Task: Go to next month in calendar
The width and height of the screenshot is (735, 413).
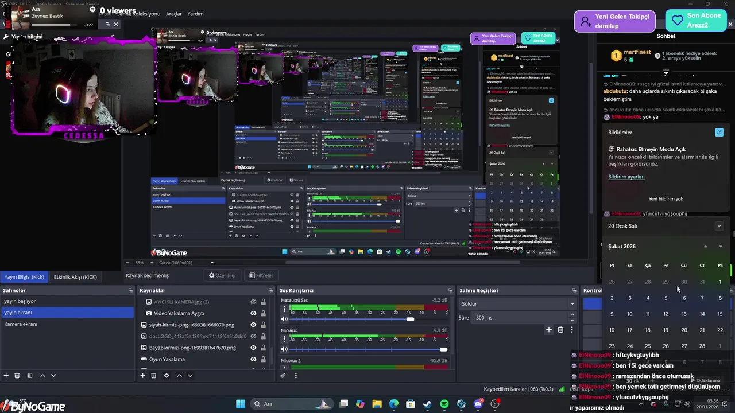Action: (721, 247)
